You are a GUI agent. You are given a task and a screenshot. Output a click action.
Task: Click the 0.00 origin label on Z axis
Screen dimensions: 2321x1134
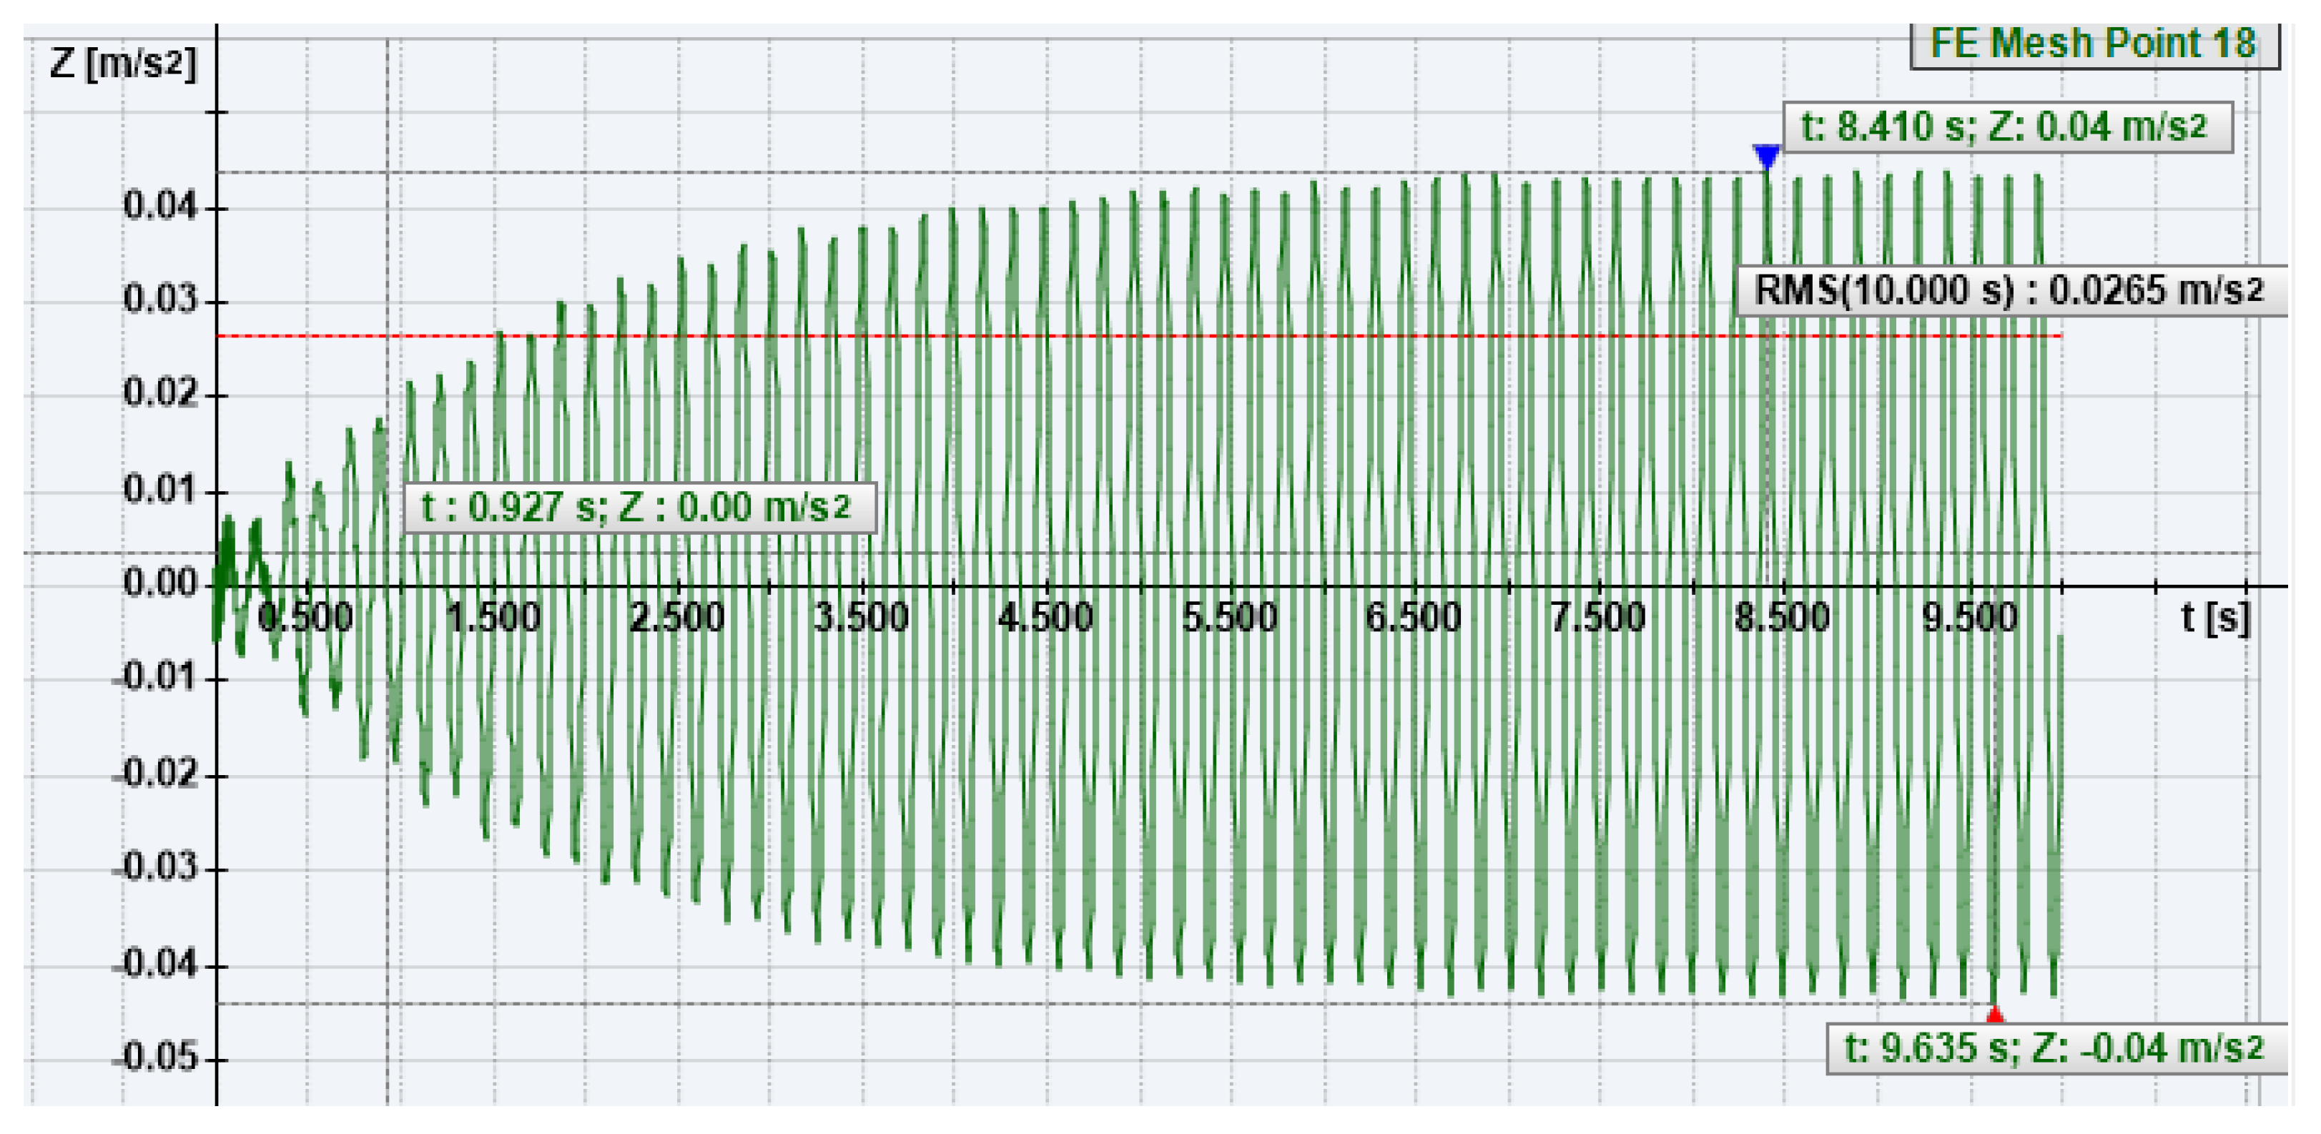tap(159, 583)
